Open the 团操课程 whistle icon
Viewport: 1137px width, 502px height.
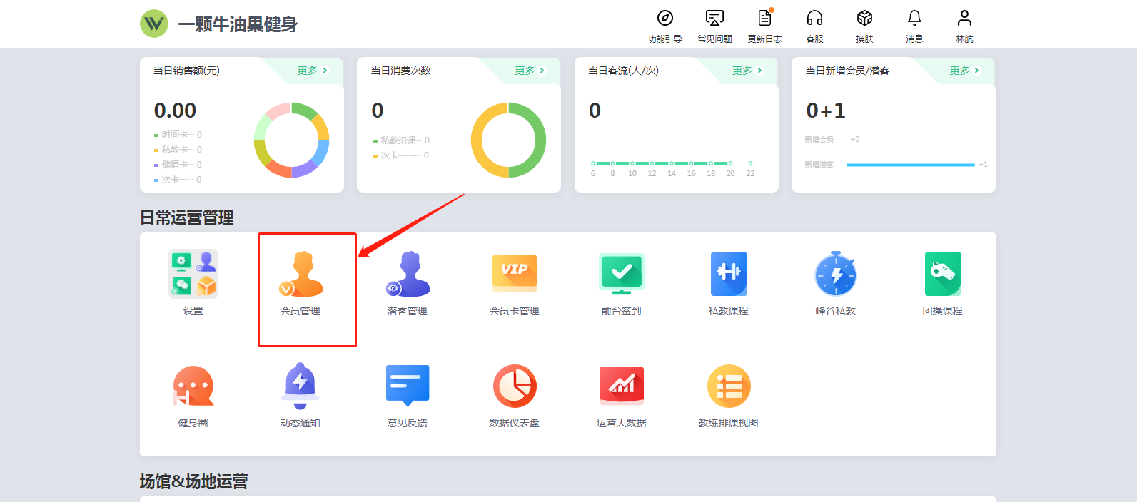tap(942, 275)
